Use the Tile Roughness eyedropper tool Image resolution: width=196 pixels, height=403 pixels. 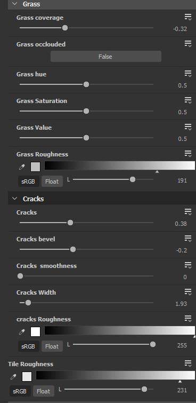[x=14, y=377]
